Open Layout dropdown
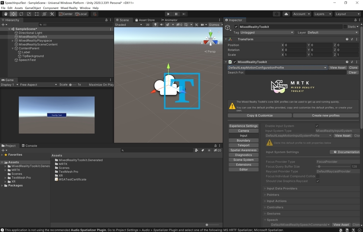Image resolution: width=363 pixels, height=232 pixels. coord(348,14)
